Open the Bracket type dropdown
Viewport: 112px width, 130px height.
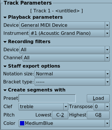pyautogui.click(x=72, y=82)
